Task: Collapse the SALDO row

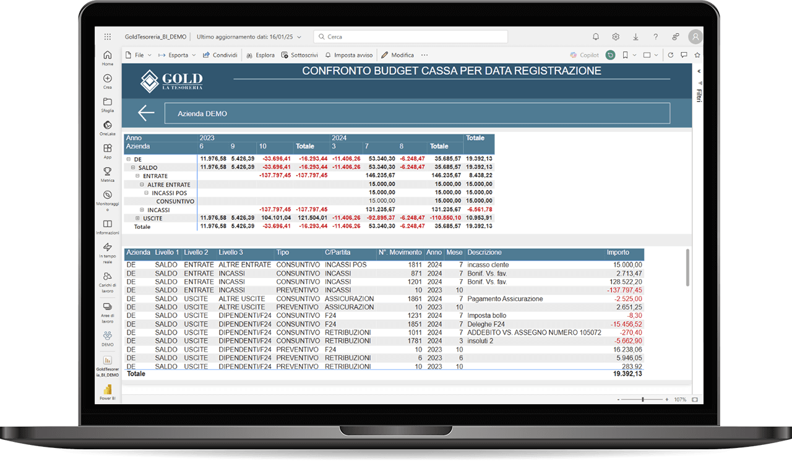Action: (133, 168)
